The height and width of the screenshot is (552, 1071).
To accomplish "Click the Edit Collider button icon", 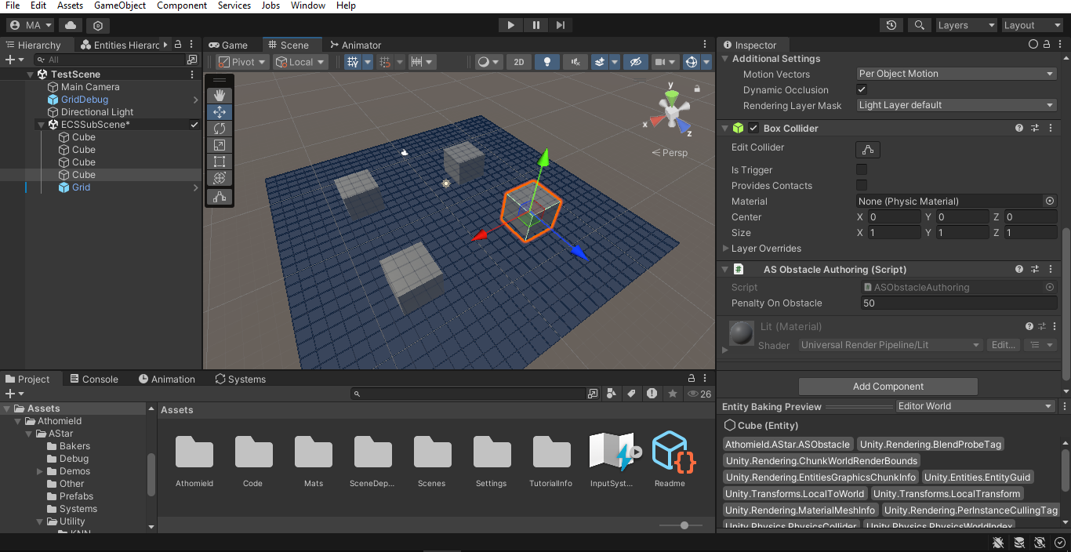I will (867, 149).
